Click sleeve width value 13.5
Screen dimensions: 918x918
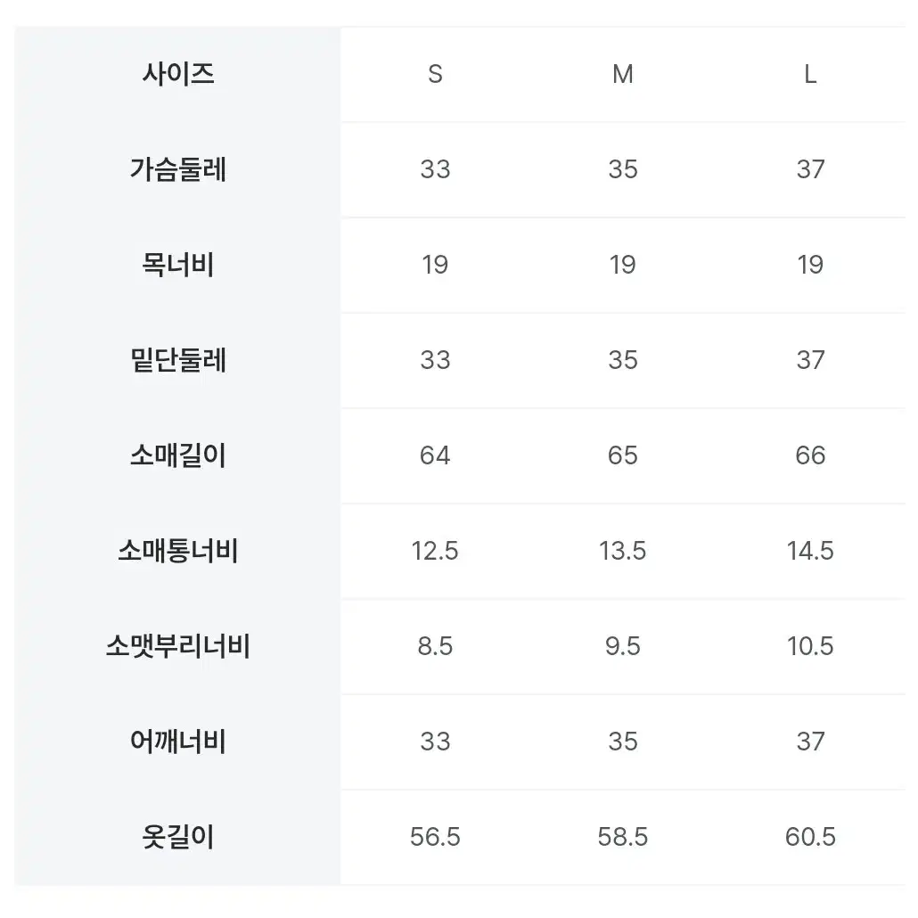[x=622, y=551]
